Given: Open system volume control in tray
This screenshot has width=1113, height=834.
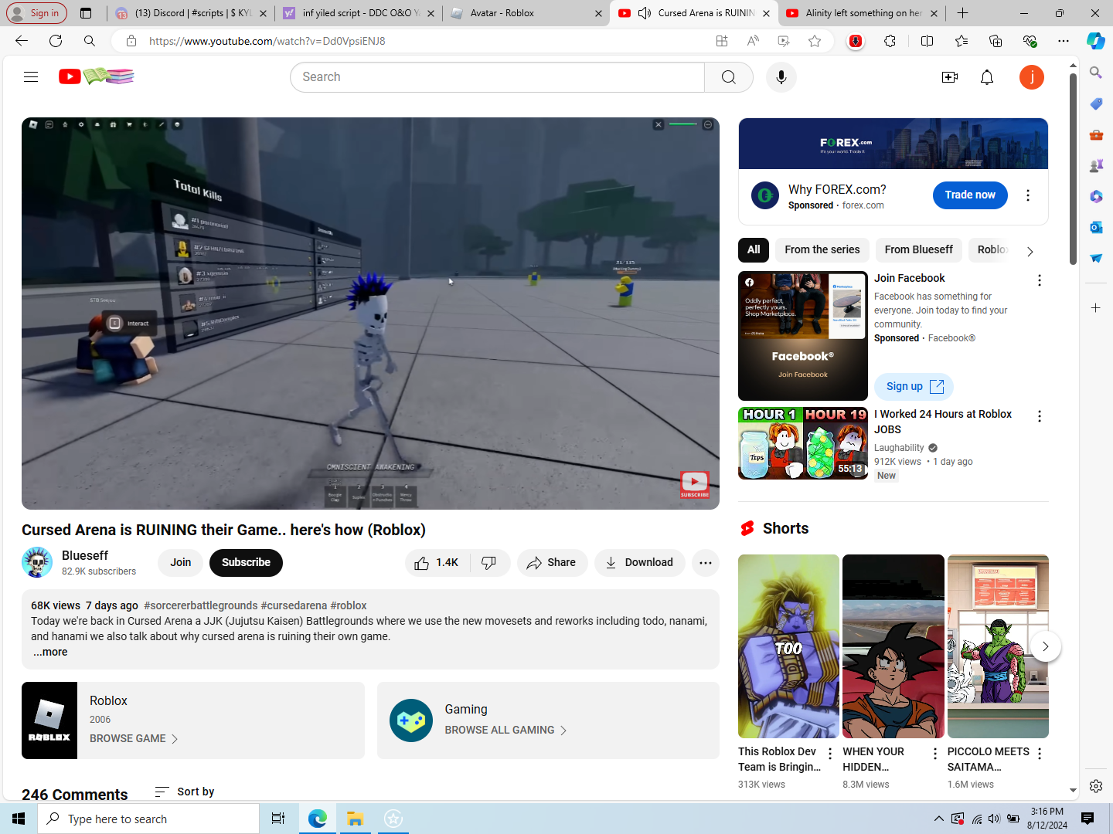Looking at the screenshot, I should (994, 819).
